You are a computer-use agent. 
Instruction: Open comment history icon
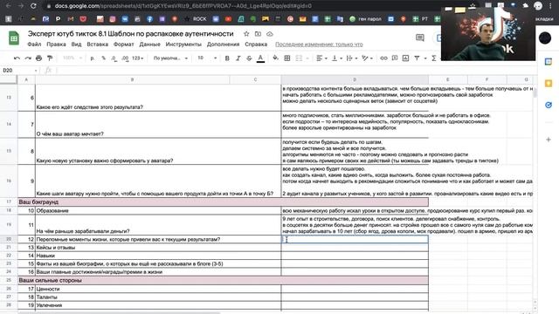point(420,38)
